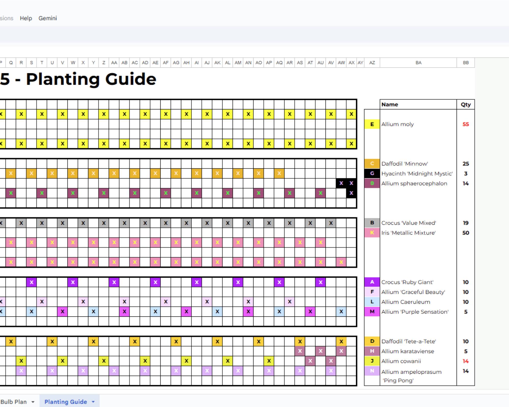Click the yellow Allium moly legend swatch E
Viewport: 509px width, 407px height.
coord(372,124)
